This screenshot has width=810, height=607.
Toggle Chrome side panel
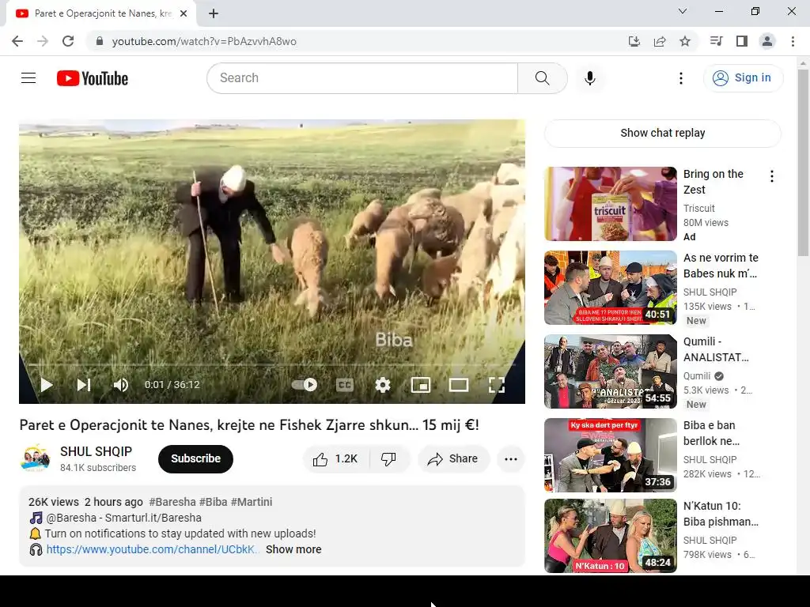point(742,41)
